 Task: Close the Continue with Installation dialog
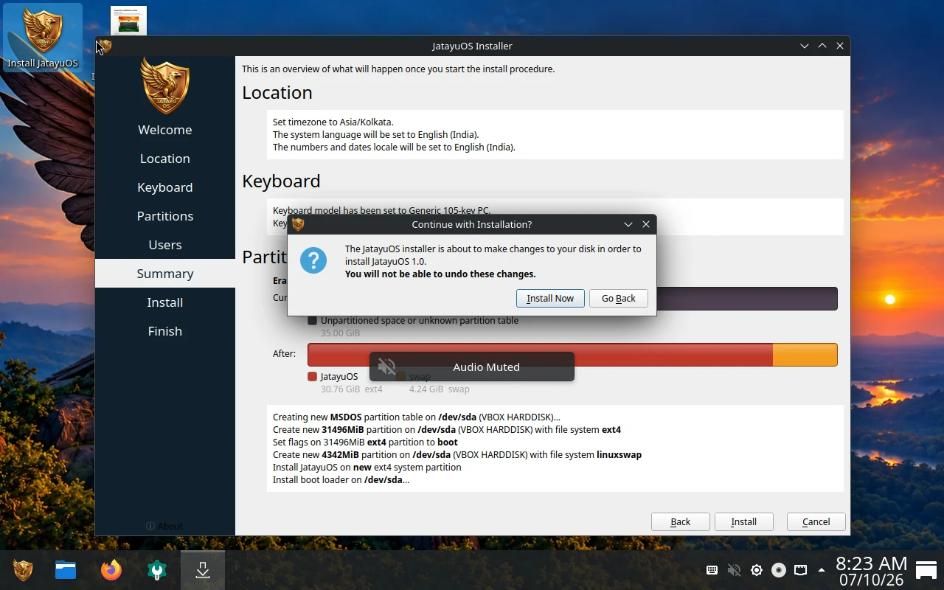coord(646,224)
